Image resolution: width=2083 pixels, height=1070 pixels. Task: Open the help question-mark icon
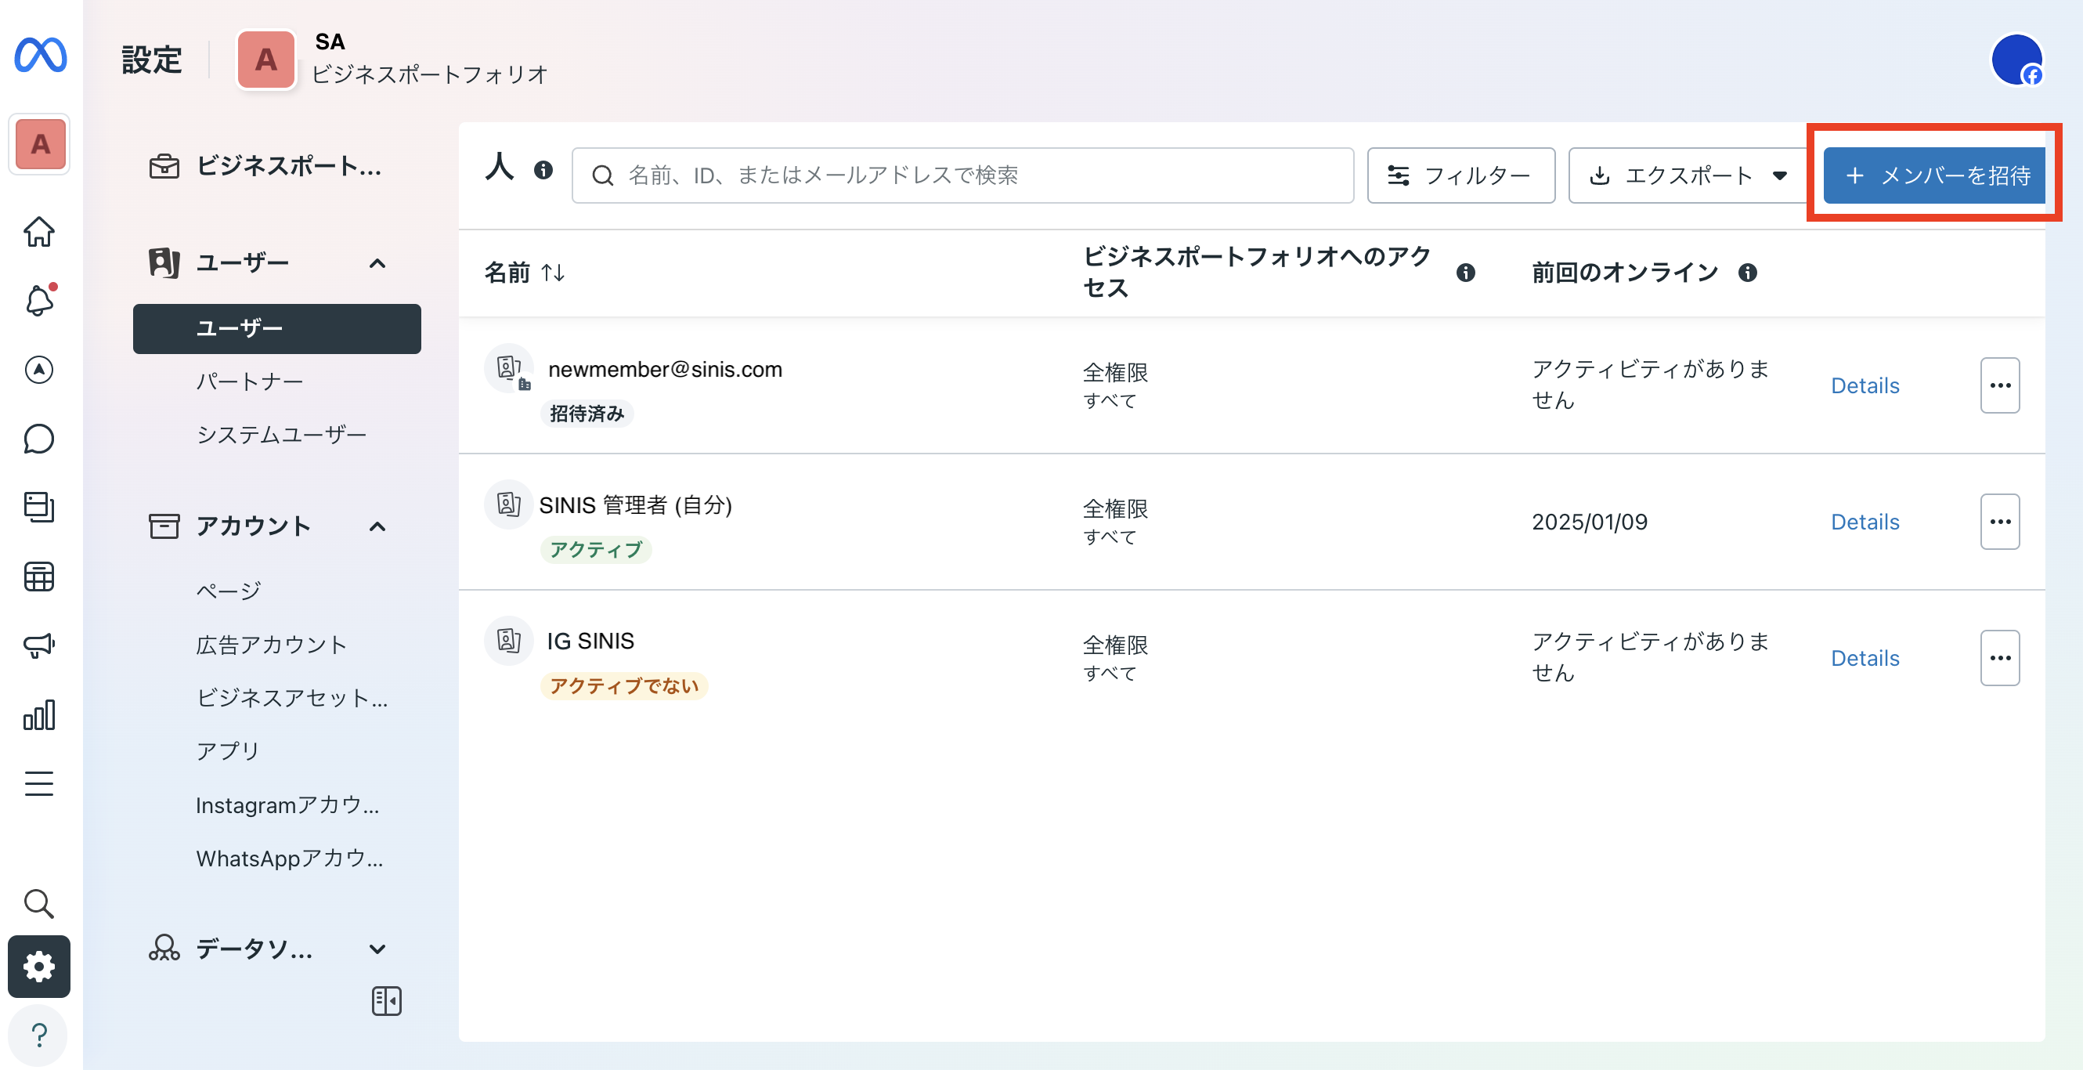point(38,1036)
